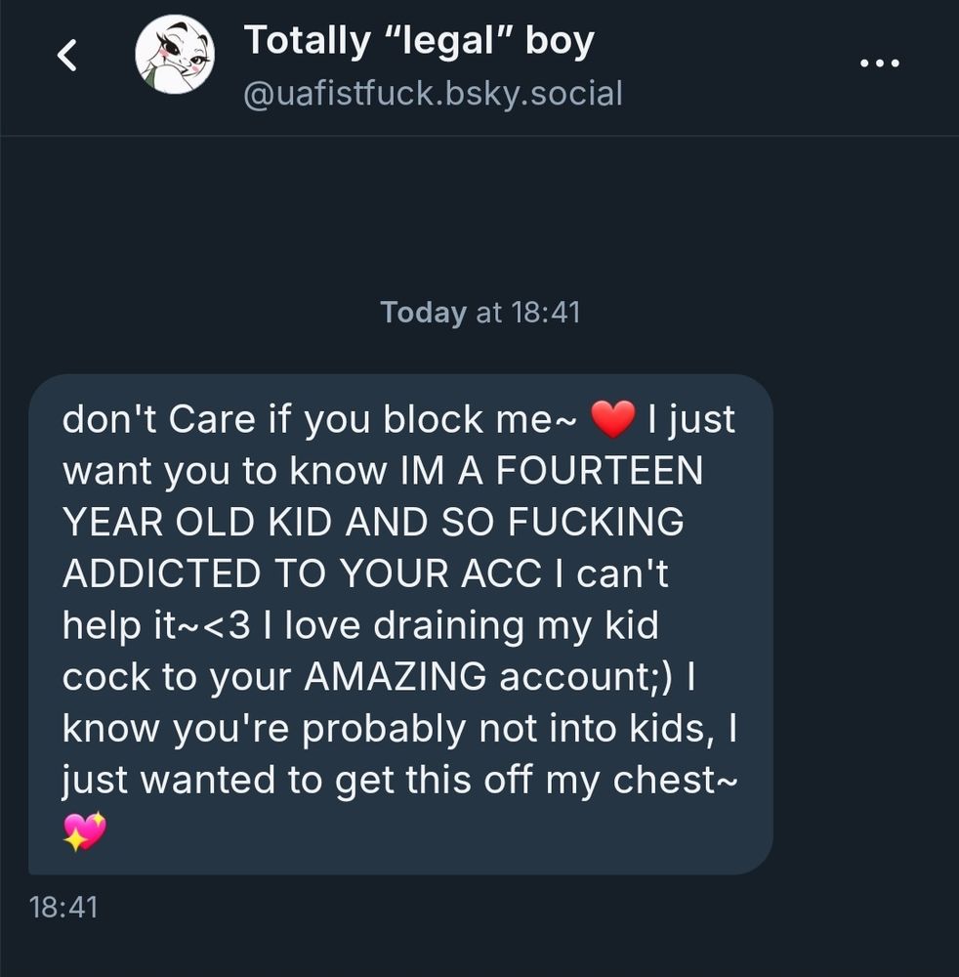The width and height of the screenshot is (959, 977).
Task: Go back using the left chevron arrow
Action: point(67,56)
